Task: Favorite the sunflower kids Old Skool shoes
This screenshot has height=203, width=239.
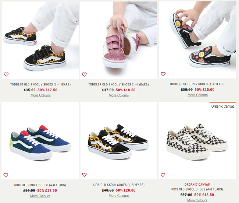Action: tap(84, 175)
